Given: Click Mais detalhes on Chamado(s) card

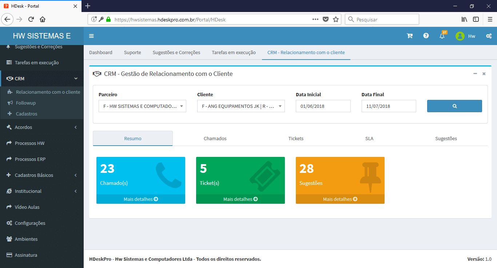Looking at the screenshot, I should 141,199.
